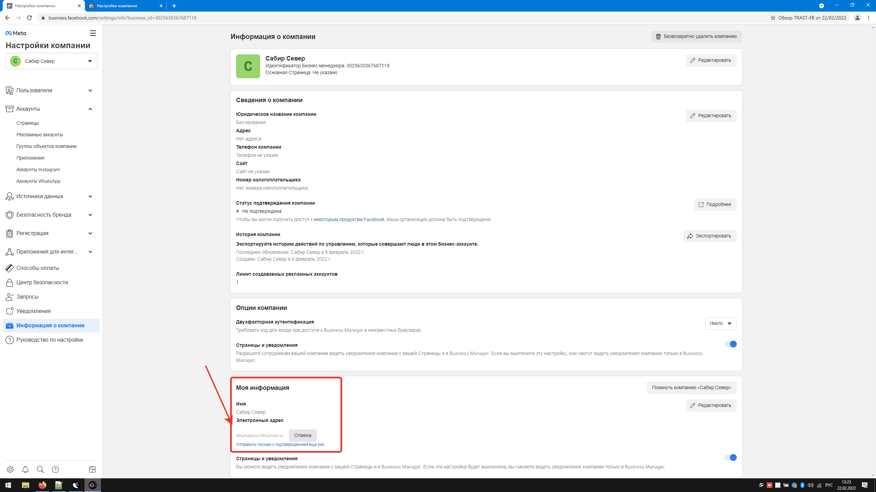Reload the page in browser toolbar
The width and height of the screenshot is (876, 492).
click(x=29, y=18)
